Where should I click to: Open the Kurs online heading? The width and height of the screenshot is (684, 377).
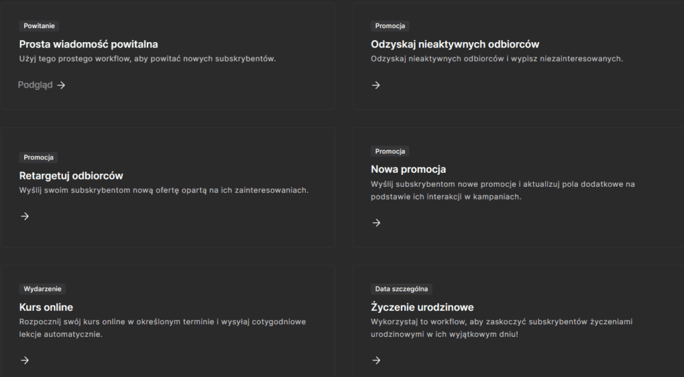tap(46, 307)
